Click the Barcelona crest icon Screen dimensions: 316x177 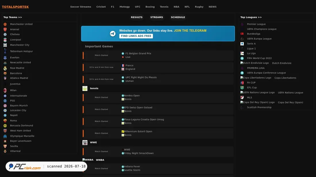pos(5,73)
